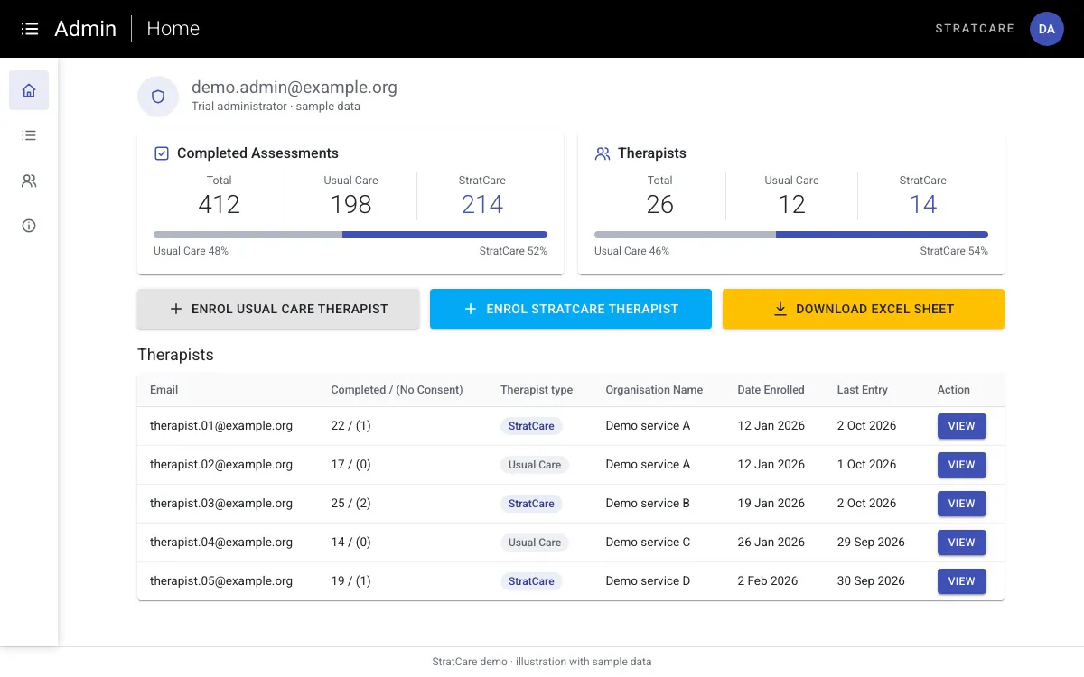Screen dimensions: 1084x677
Task: Click the shield admin profile icon
Action: click(158, 97)
